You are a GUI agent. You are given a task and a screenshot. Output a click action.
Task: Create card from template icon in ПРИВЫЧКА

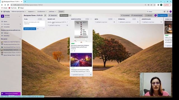(138, 22)
